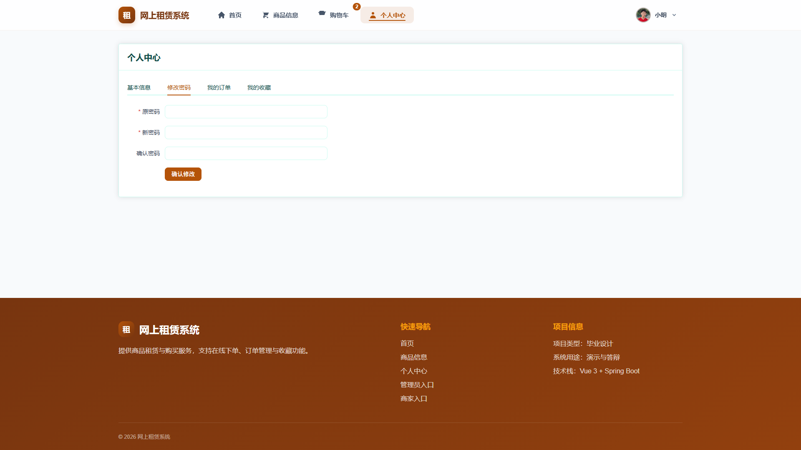The height and width of the screenshot is (450, 801).
Task: Click the 小明 user avatar
Action: [x=643, y=15]
